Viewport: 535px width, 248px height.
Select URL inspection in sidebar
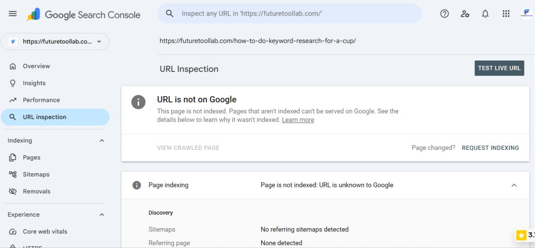click(x=55, y=117)
